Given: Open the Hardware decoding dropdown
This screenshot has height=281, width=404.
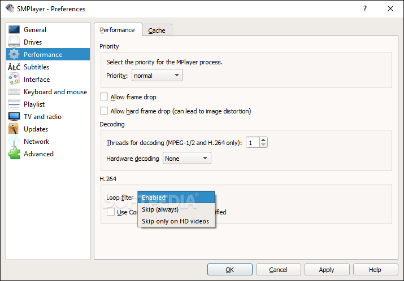Looking at the screenshot, I should pyautogui.click(x=187, y=158).
